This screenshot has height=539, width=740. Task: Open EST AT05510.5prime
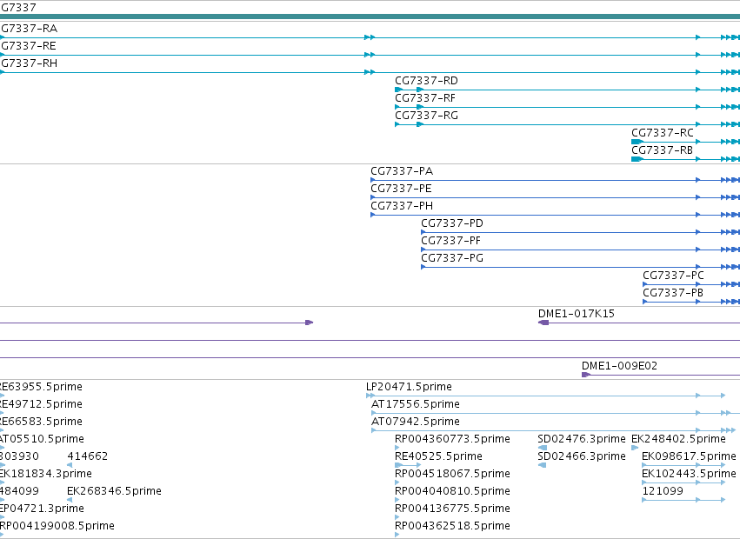42,439
